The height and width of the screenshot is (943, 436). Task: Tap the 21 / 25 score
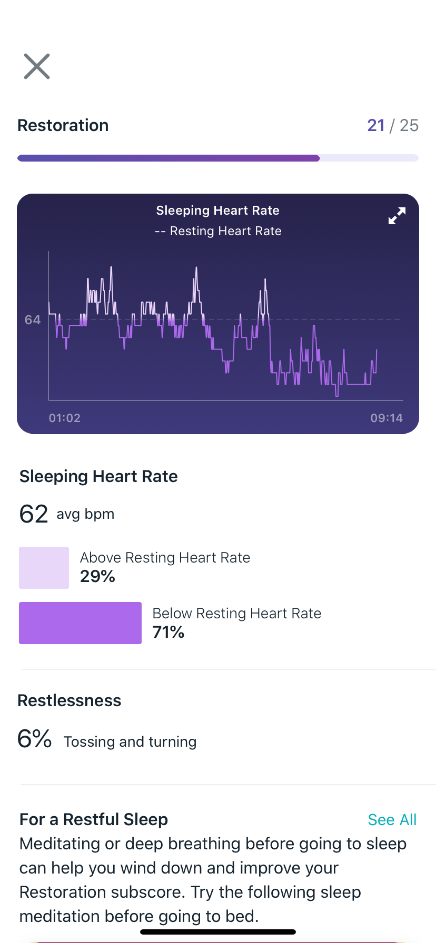coord(392,125)
